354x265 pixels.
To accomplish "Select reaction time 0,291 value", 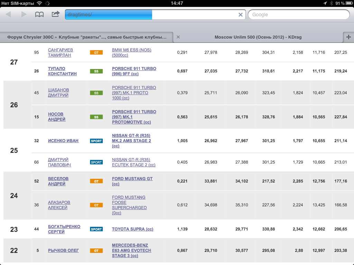I will click(x=182, y=52).
